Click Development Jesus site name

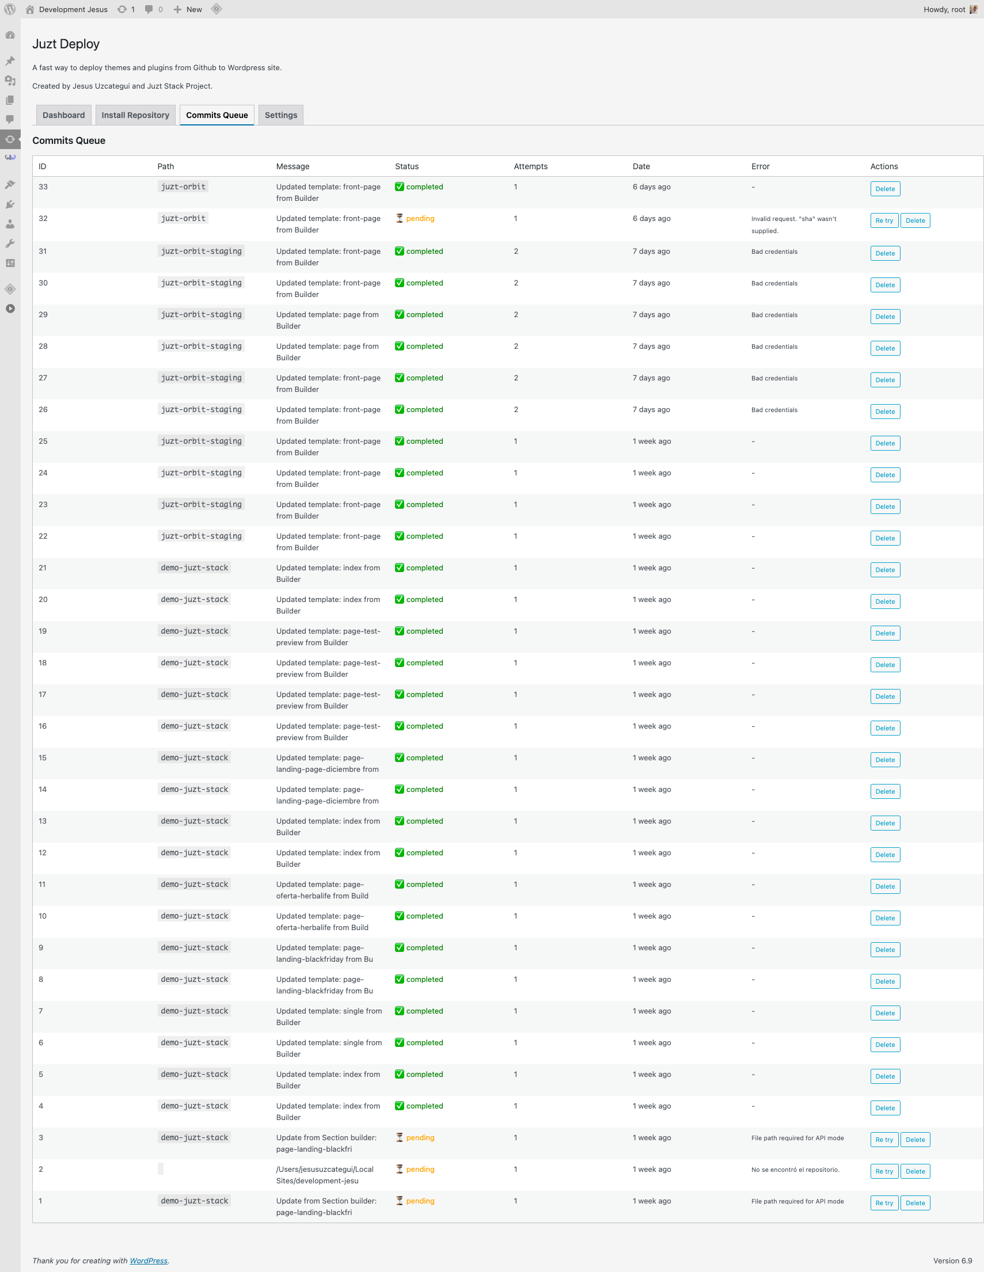point(73,9)
